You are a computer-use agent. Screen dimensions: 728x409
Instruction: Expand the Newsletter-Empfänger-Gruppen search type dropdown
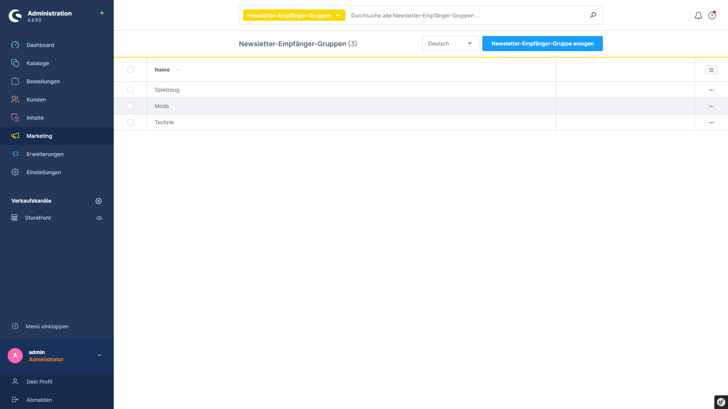(294, 16)
